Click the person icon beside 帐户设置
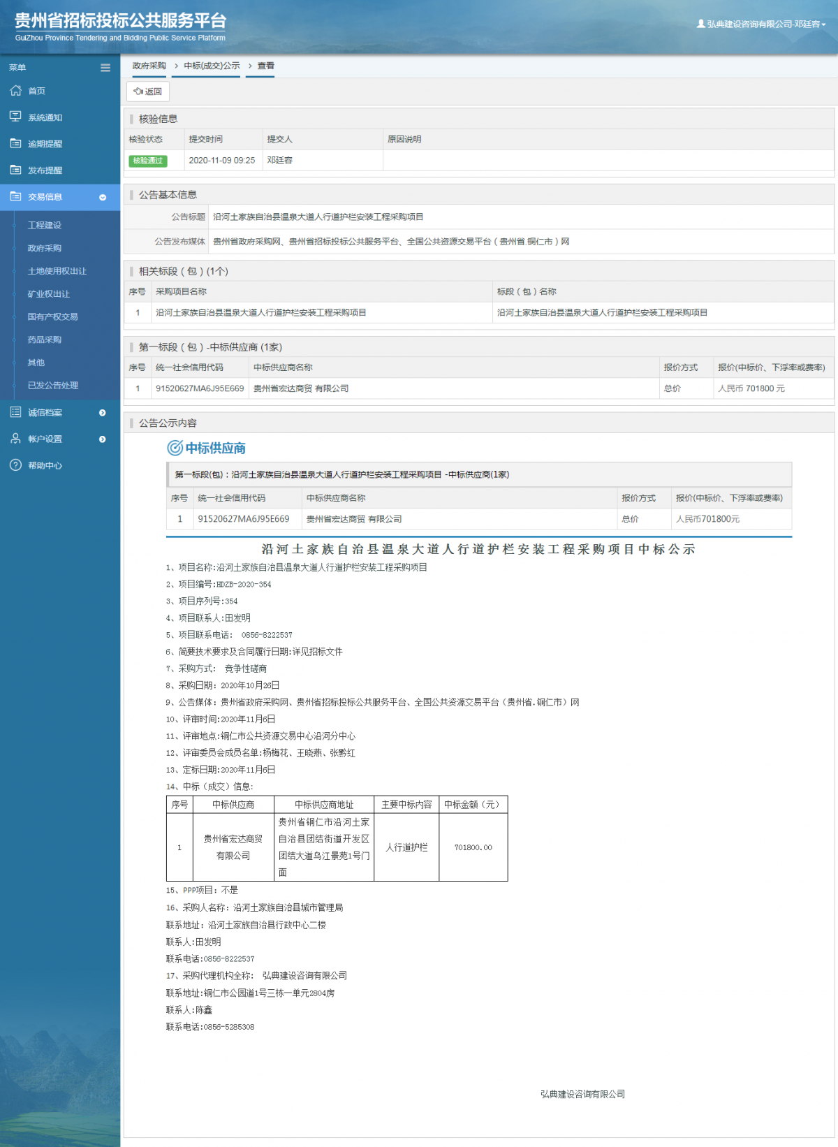838x1147 pixels. coord(15,439)
